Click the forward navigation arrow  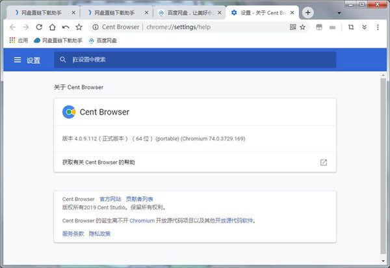click(26, 27)
